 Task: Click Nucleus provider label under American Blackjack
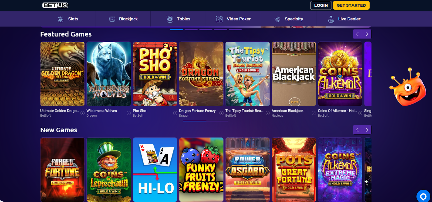tap(277, 116)
